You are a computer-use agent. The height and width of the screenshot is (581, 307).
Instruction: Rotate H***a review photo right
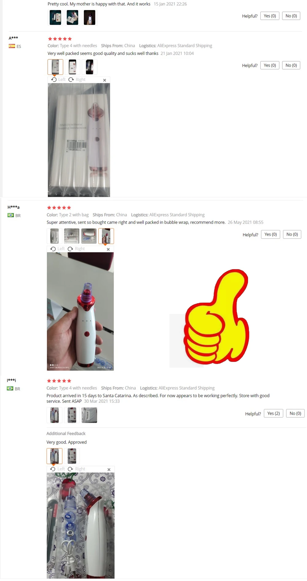76,249
